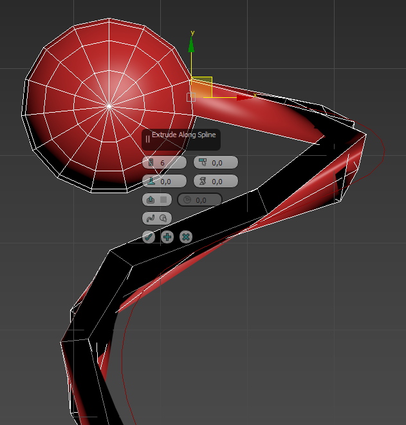Viewport: 406px width, 425px height.
Task: Confirm extrusion with the OK checkmark button
Action: pos(149,237)
